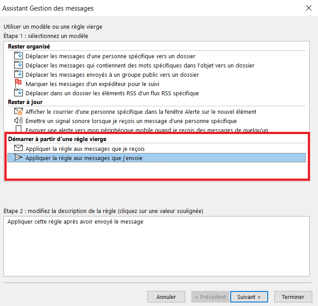Click the envelope-with-star alert icon
This screenshot has height=306, width=318.
tap(18, 112)
